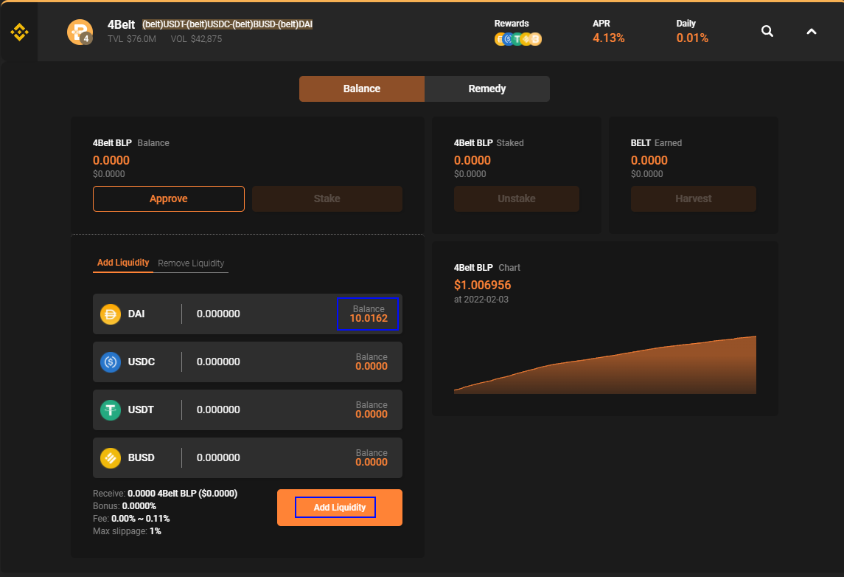Click the DAI balance 10.0162

click(x=369, y=319)
